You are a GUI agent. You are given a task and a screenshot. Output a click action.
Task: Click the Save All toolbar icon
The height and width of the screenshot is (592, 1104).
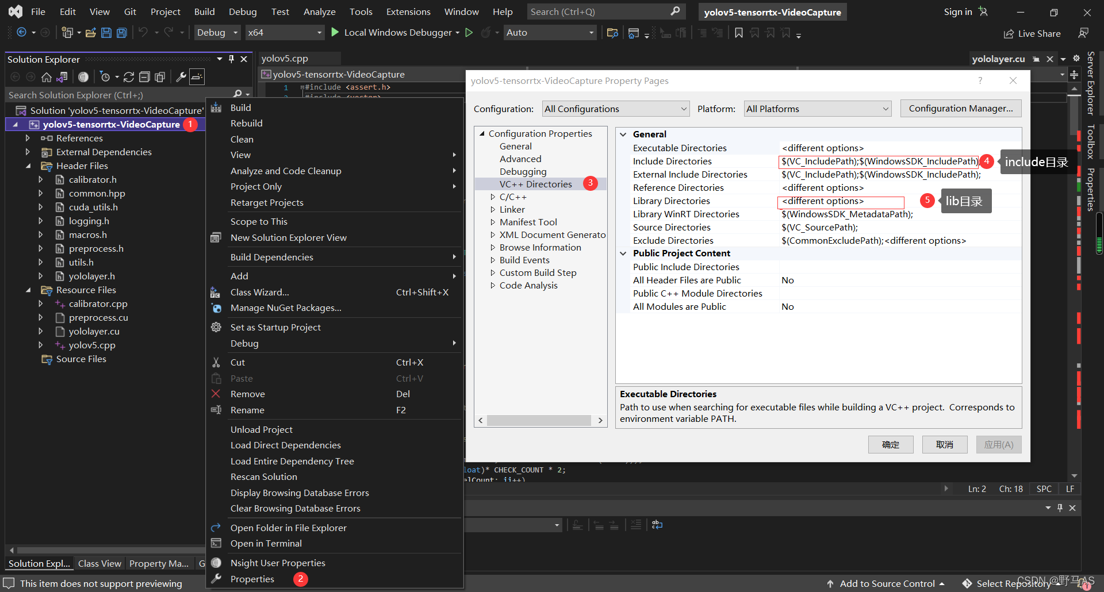[x=121, y=33]
